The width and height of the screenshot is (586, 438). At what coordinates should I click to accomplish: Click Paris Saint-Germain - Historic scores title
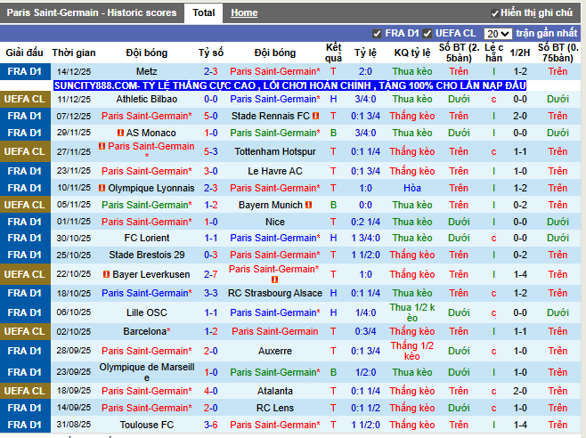click(92, 13)
